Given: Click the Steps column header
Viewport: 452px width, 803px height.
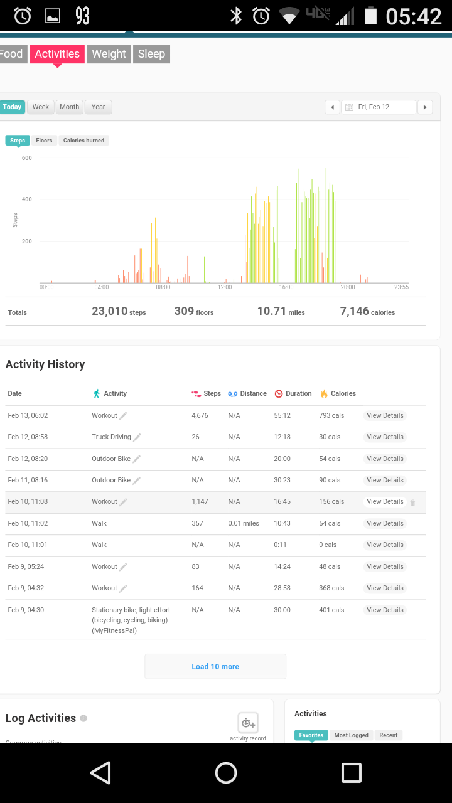Looking at the screenshot, I should [206, 394].
